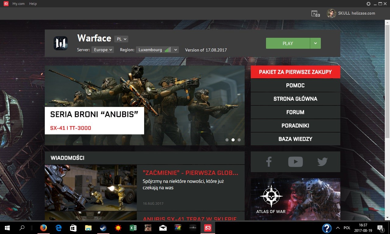Viewport: 390px width, 234px height.
Task: Switch to Steam in the taskbar
Action: [x=103, y=228]
